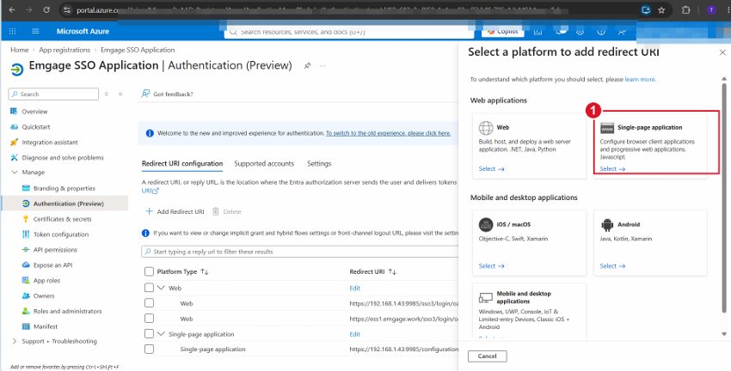Open the Azure apps waffle grid
731x371 pixels.
click(13, 31)
